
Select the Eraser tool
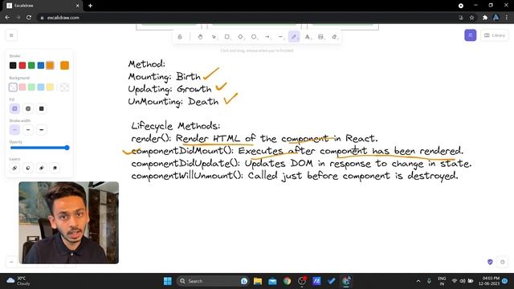click(334, 37)
